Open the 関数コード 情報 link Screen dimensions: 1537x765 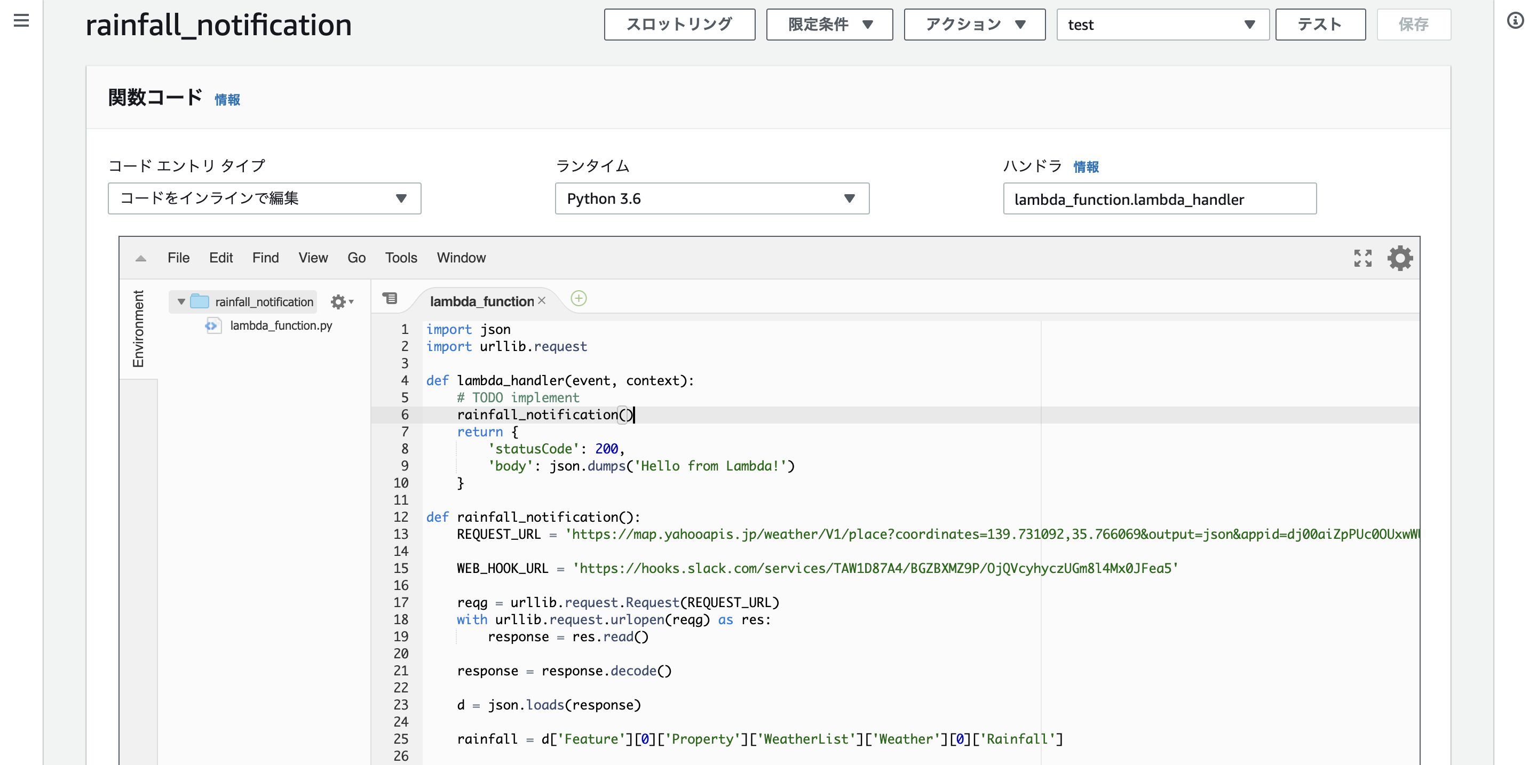(227, 100)
